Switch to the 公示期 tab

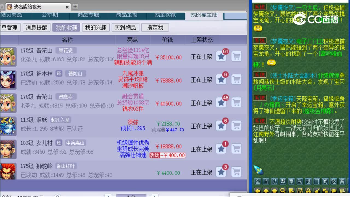(50, 16)
